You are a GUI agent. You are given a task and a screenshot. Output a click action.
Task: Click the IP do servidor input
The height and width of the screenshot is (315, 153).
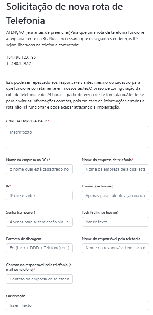click(x=39, y=196)
